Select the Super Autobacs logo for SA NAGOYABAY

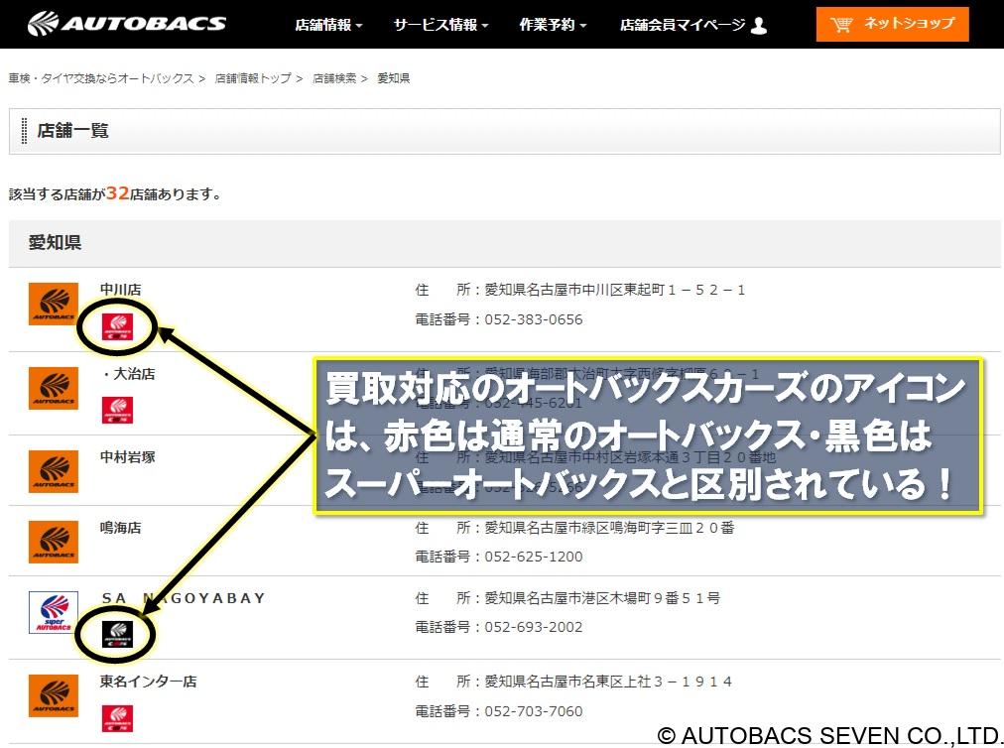coord(52,612)
